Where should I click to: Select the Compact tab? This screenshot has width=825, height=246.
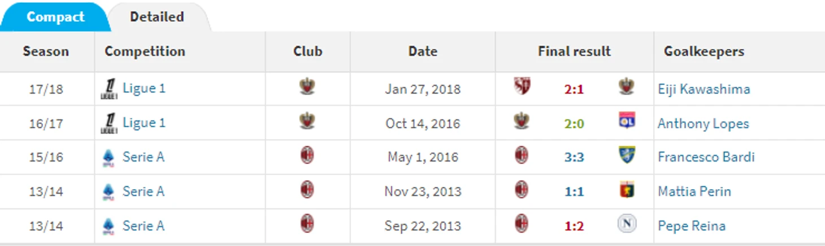pyautogui.click(x=55, y=17)
